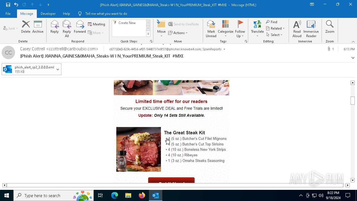Click the Windows Start button
Viewport: 357px width, 201px height.
coord(7,195)
